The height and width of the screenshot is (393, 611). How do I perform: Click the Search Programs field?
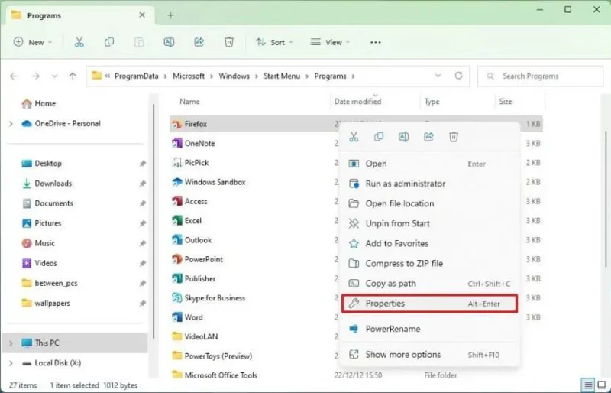click(540, 76)
